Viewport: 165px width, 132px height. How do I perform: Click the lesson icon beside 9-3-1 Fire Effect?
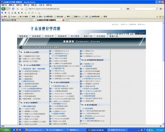coord(81,81)
